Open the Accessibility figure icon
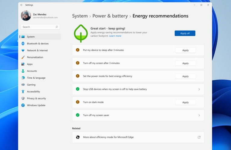Image resolution: width=231 pixels, height=150 pixels. (23, 91)
